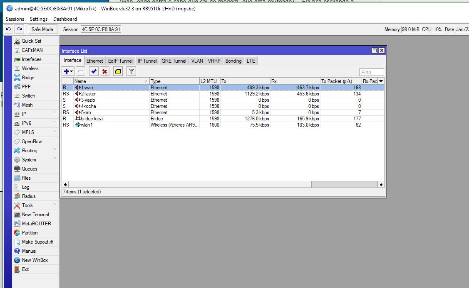Screen dimensions: 469x288
Task: Open the Settings menu
Action: pos(39,19)
